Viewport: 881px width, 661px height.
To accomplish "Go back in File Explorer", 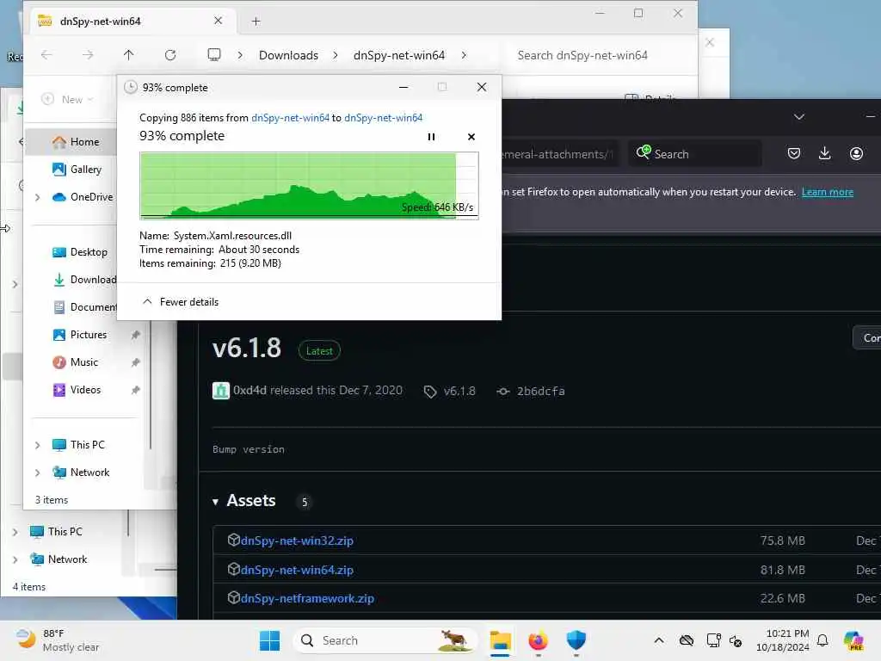I will 46,55.
